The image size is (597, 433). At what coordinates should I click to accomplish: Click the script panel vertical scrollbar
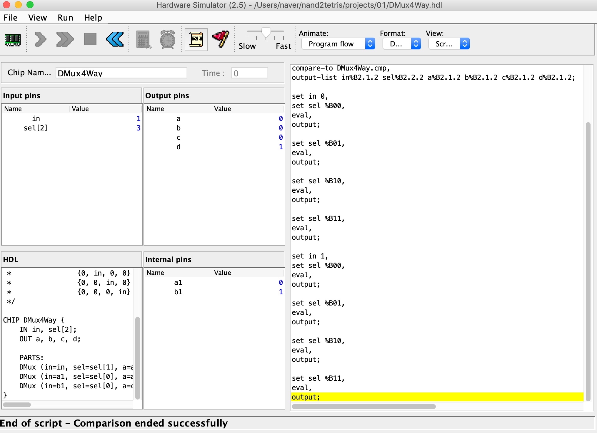click(588, 261)
